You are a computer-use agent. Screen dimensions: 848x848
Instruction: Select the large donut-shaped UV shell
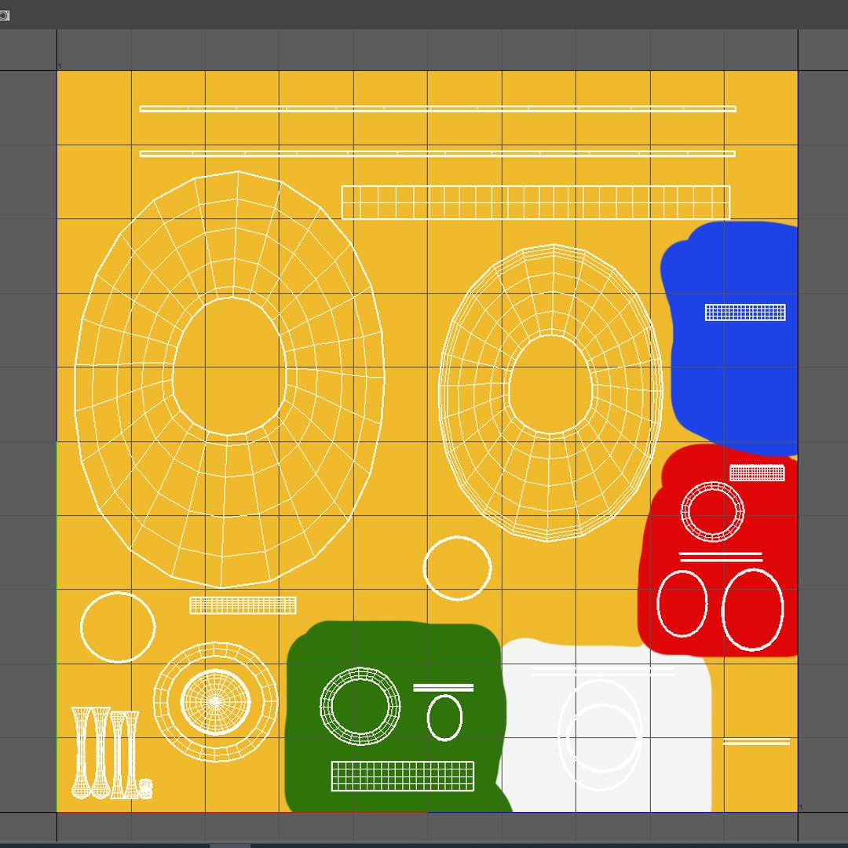pyautogui.click(x=229, y=379)
